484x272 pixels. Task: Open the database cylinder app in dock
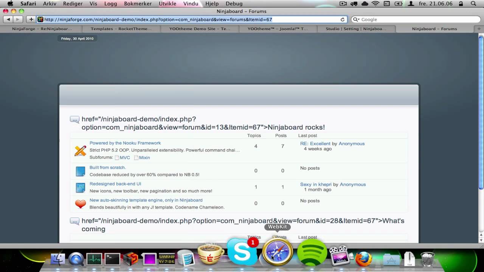point(186,258)
